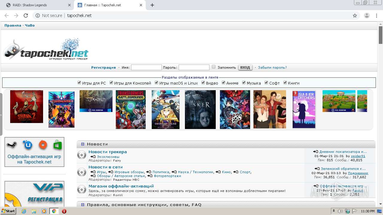Screen dimensions: 383x215
Task: Uncheck the Аниме section checkbox
Action: click(224, 83)
